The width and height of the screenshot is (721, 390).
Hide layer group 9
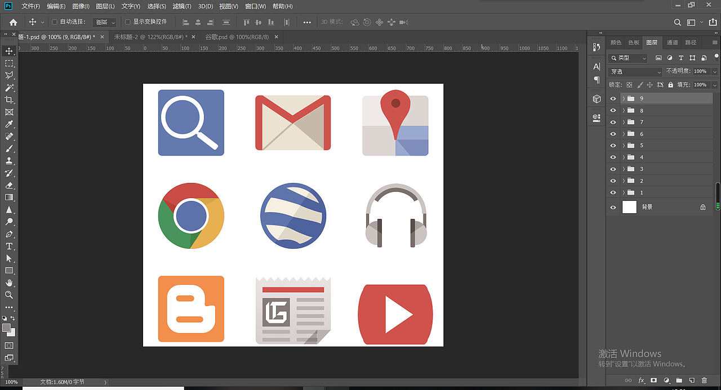tap(613, 98)
